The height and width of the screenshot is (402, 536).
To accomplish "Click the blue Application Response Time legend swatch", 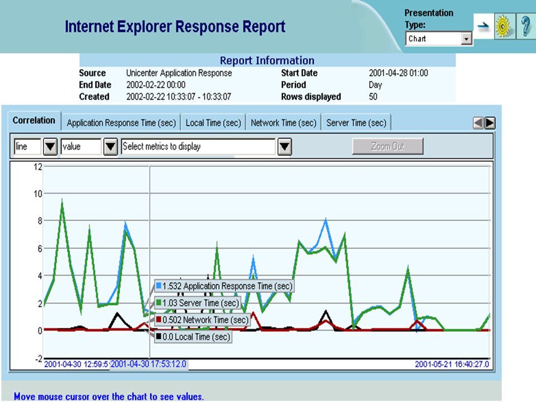I will click(159, 285).
